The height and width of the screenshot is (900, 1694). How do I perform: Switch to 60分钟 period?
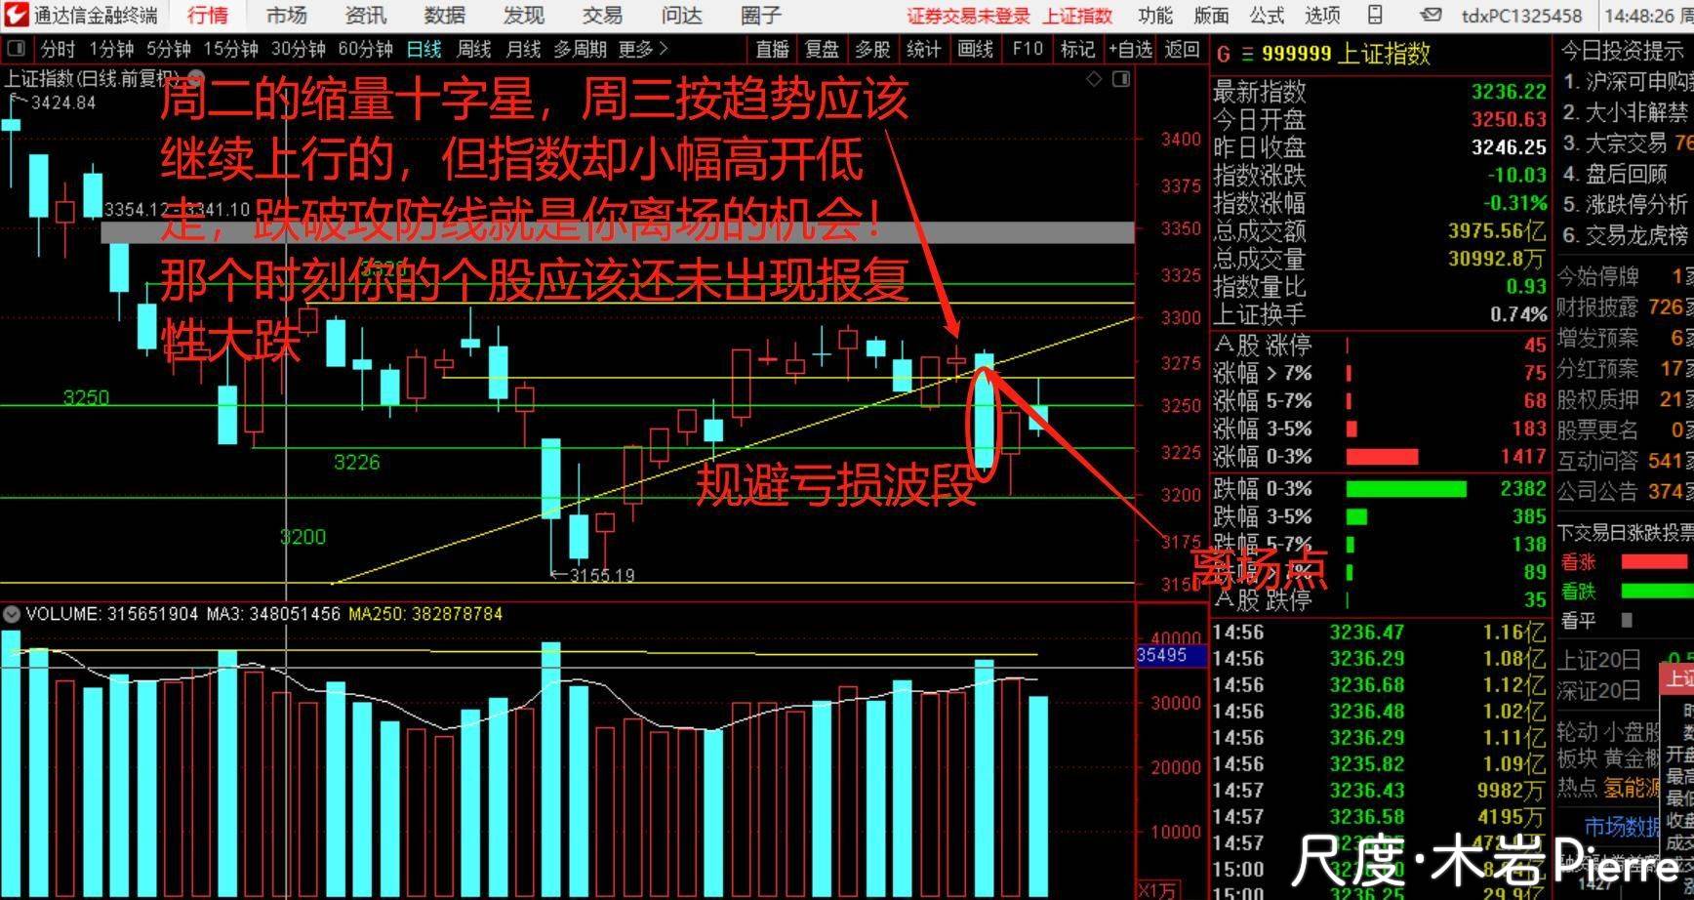pyautogui.click(x=365, y=50)
